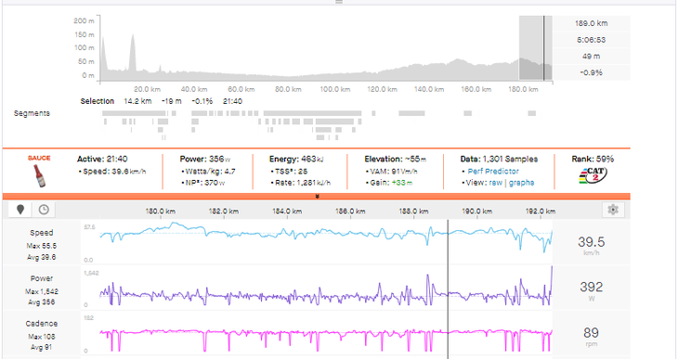Image resolution: width=678 pixels, height=359 pixels.
Task: Click the 5:06:53 time readout
Action: pos(591,40)
